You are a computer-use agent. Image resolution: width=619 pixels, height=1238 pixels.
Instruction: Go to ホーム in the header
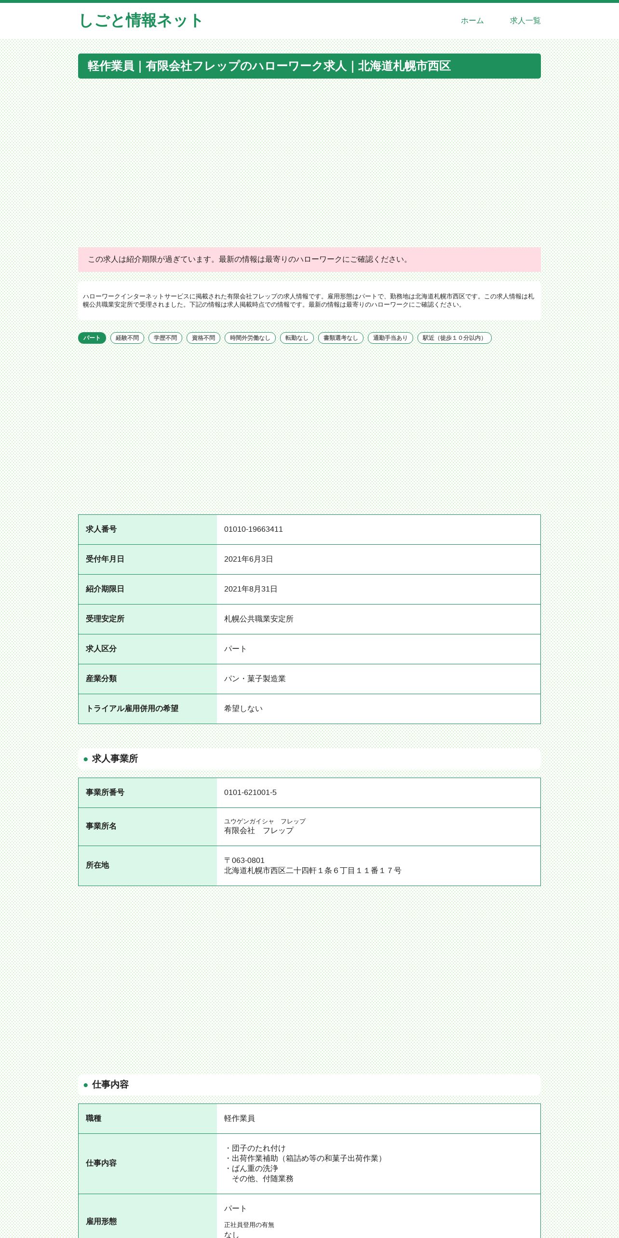click(472, 21)
